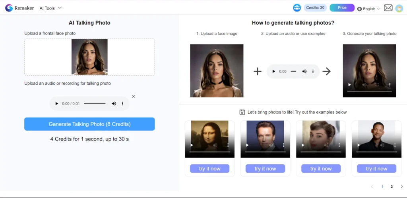The height and width of the screenshot is (198, 407).
Task: Open more options on uploaded audio player
Action: click(122, 104)
